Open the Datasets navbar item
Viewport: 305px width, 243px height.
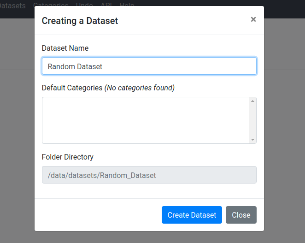click(x=13, y=6)
